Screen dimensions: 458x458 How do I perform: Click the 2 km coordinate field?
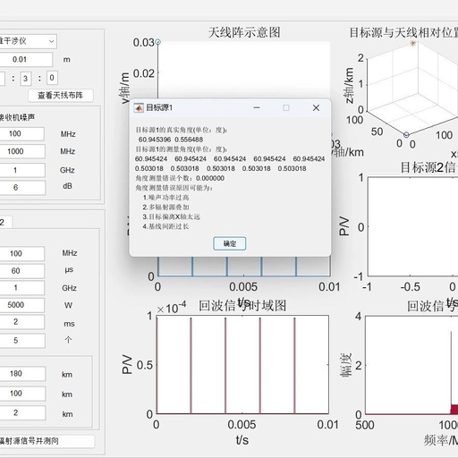point(22,413)
